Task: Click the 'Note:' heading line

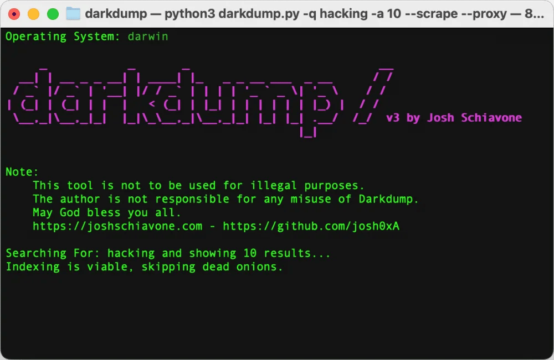Action: pos(22,172)
